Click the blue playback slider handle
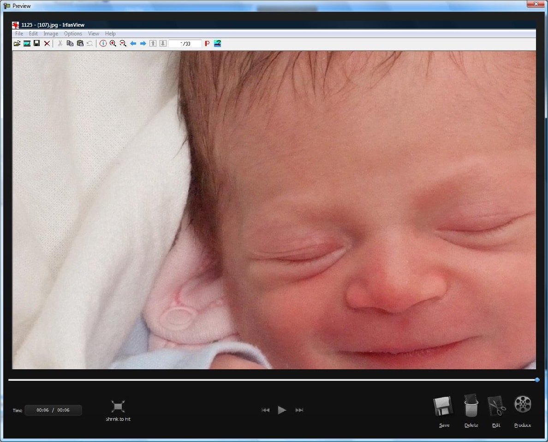 point(537,380)
